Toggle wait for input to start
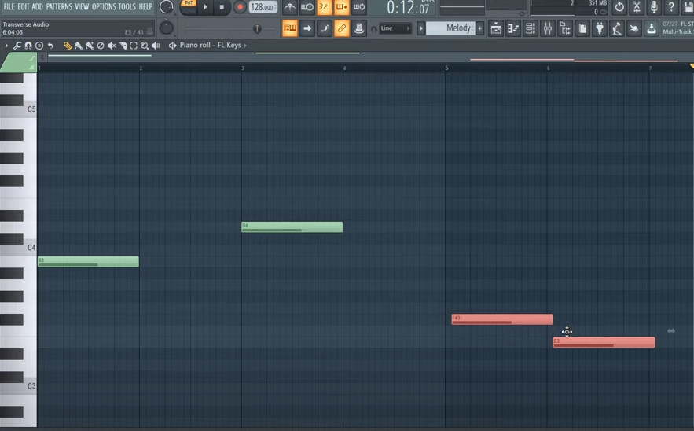Screen dimensions: 694x431 coord(307,7)
